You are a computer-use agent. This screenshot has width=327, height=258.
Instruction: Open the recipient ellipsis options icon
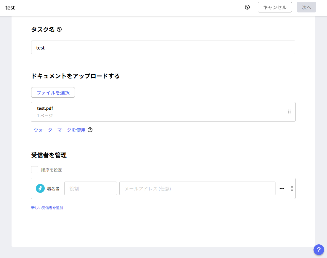click(x=282, y=188)
